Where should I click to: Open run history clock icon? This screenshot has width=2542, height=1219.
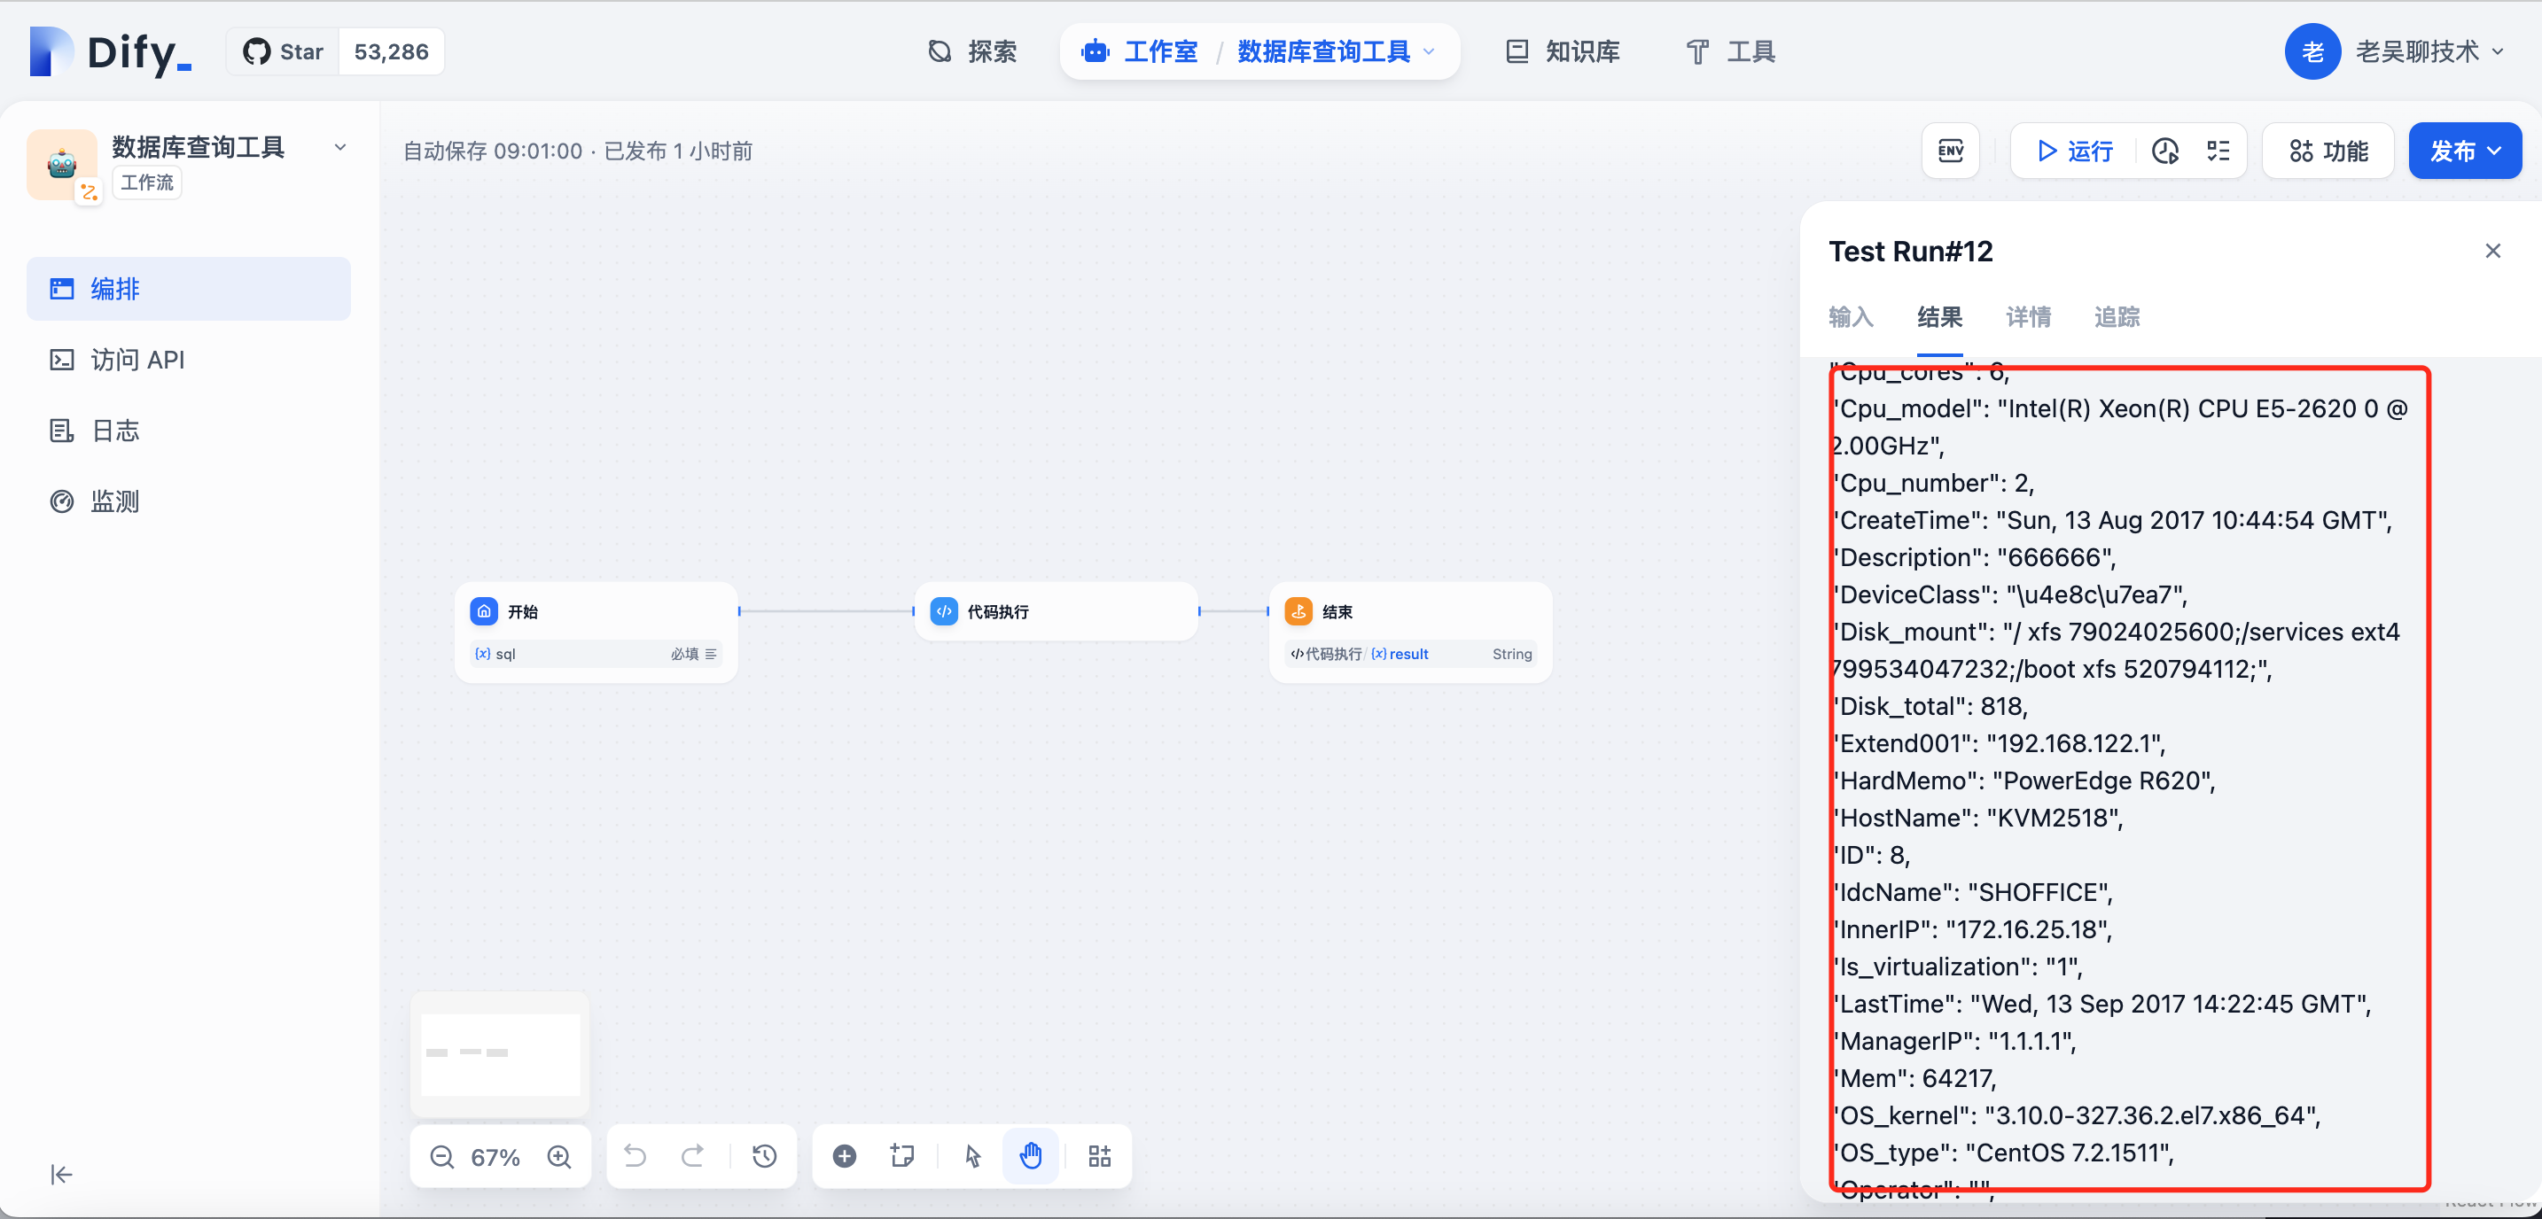[2165, 151]
